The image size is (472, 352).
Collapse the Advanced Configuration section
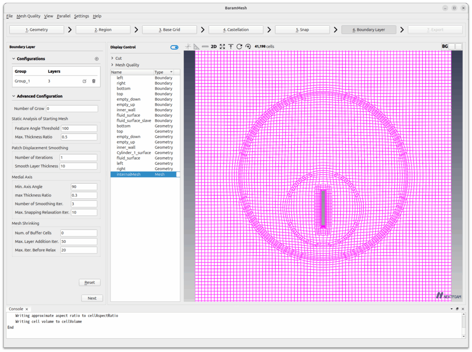13,96
